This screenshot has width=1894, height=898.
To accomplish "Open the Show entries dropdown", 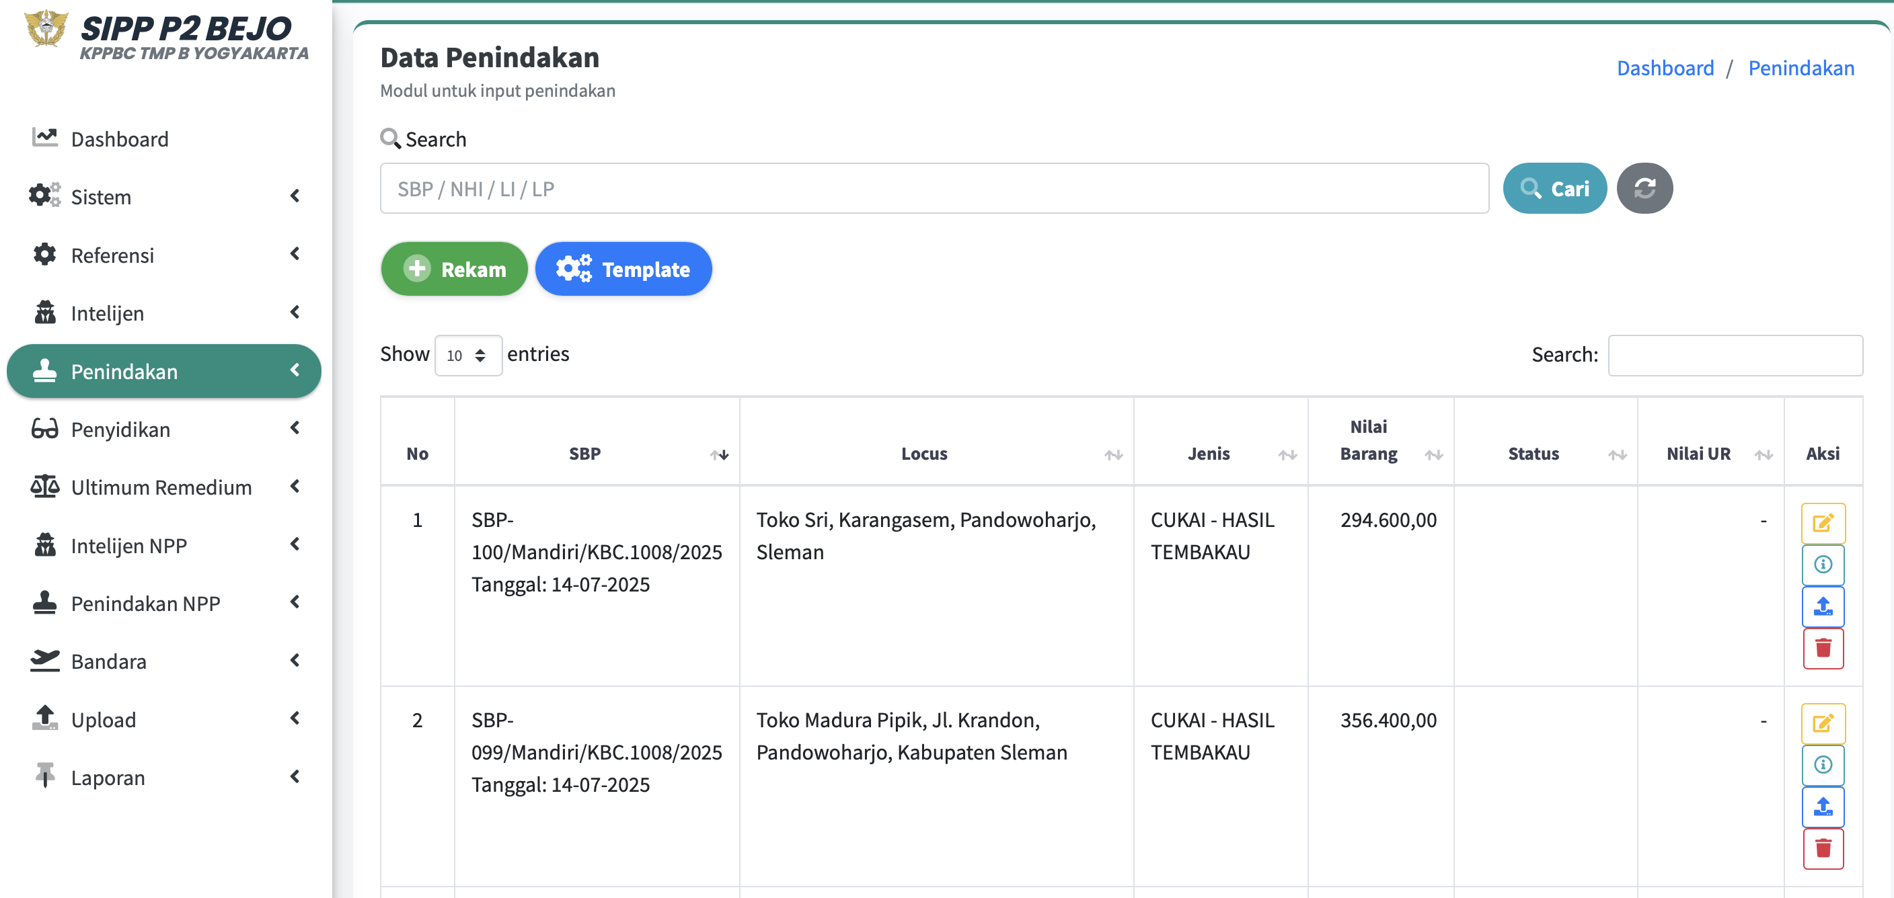I will point(467,356).
